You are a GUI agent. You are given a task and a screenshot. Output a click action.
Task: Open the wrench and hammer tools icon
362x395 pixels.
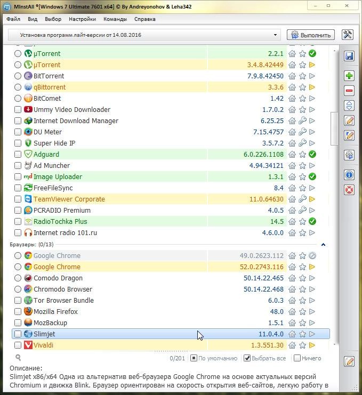(x=348, y=35)
